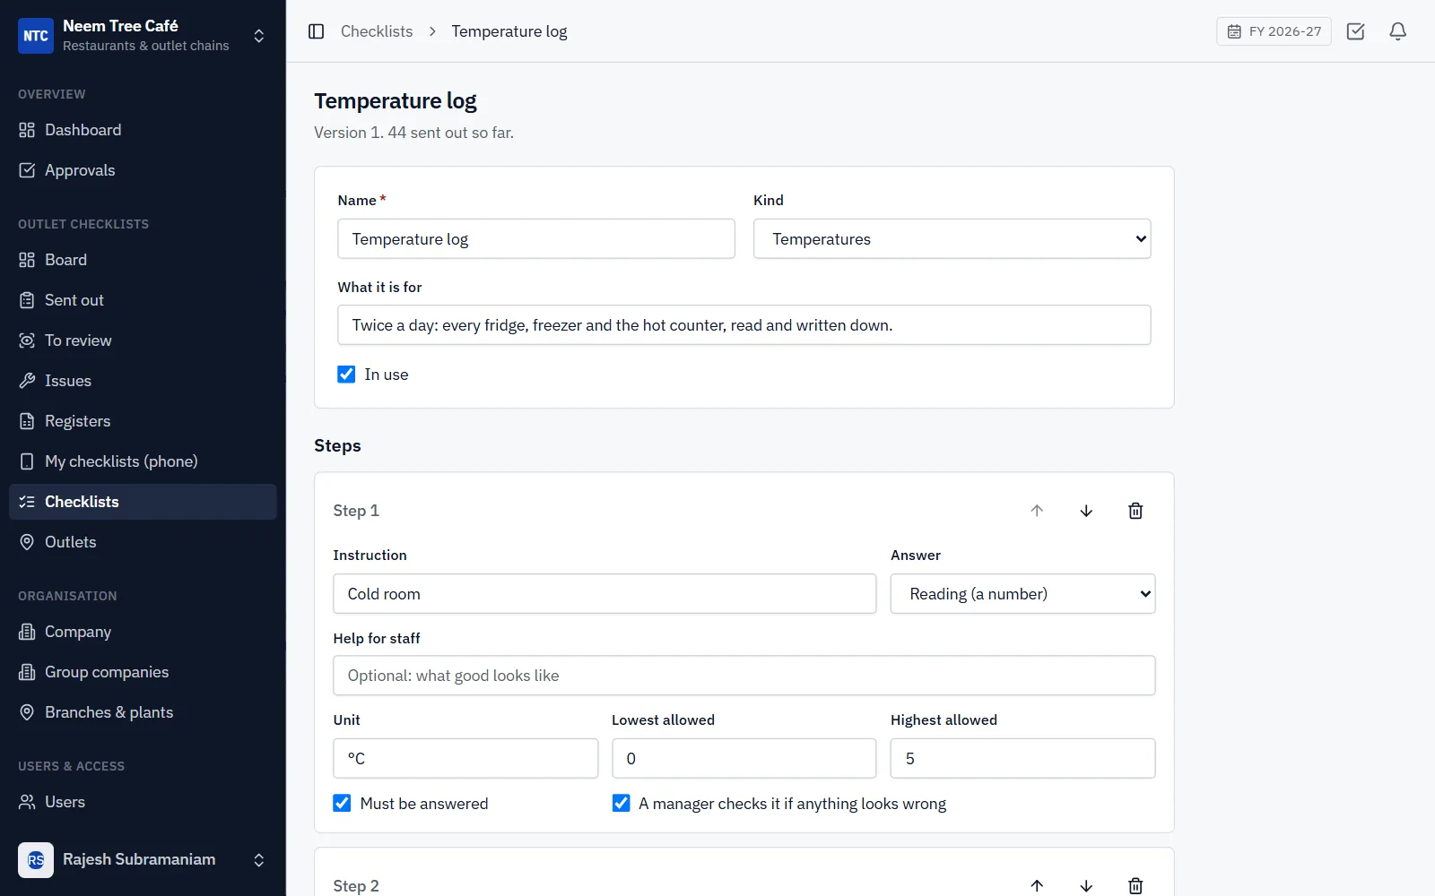Move Step 2 down with arrow
Viewport: 1435px width, 896px height.
click(x=1086, y=885)
